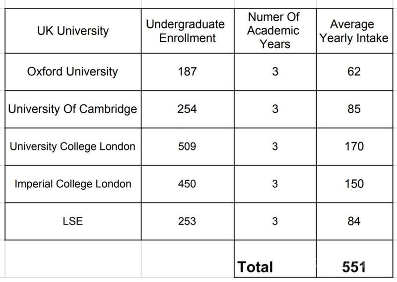Select Oxford's average yearly intake 62
397x282 pixels.
coord(353,71)
